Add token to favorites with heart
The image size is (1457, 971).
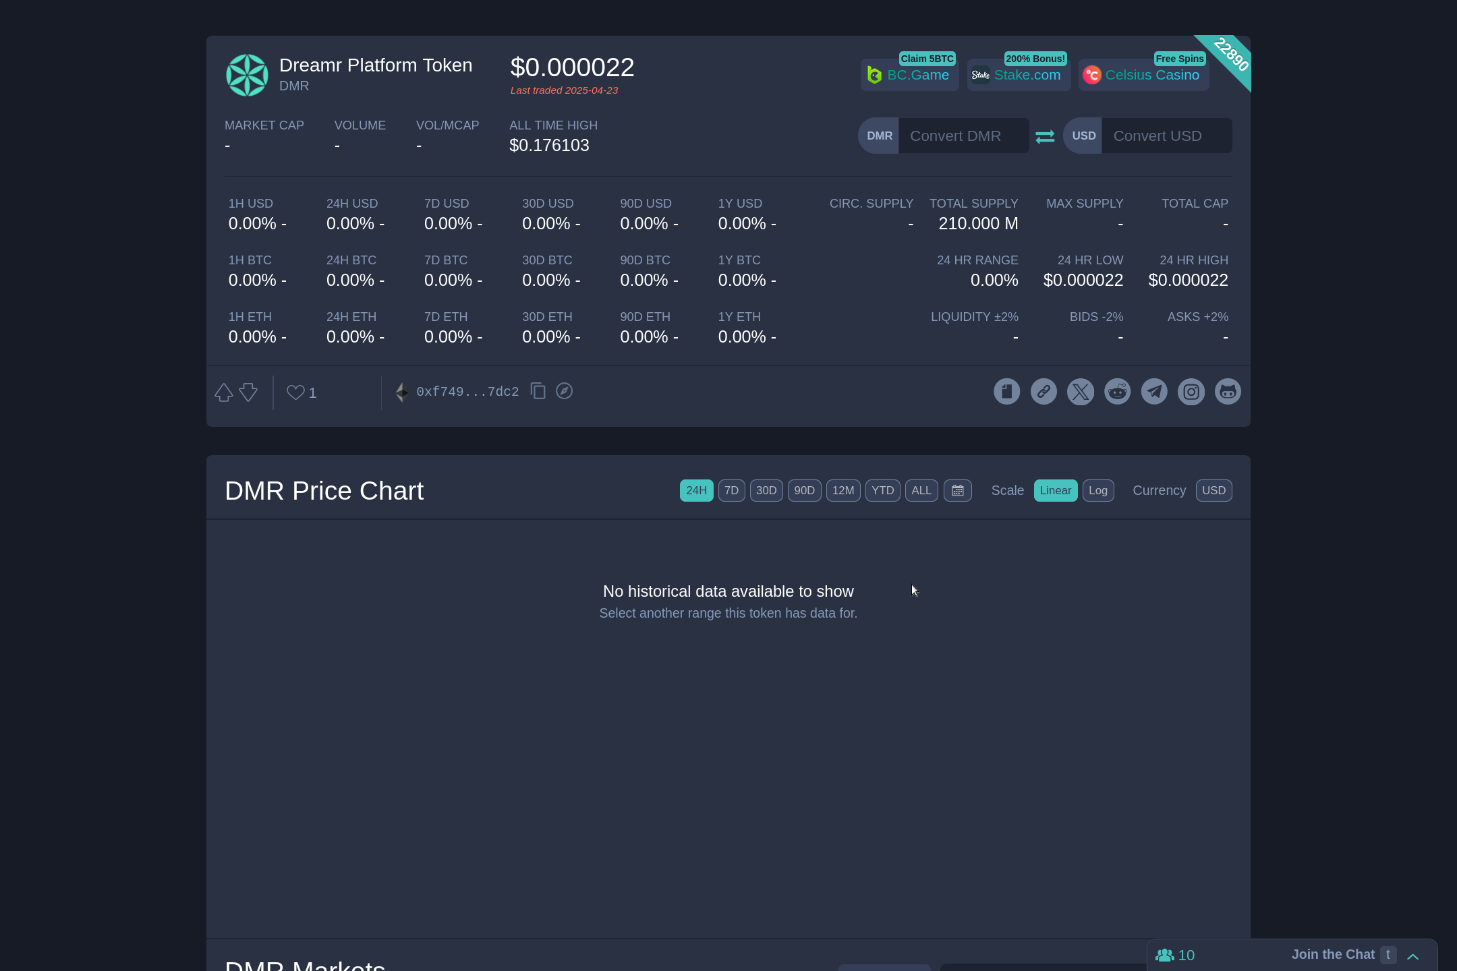pos(295,392)
